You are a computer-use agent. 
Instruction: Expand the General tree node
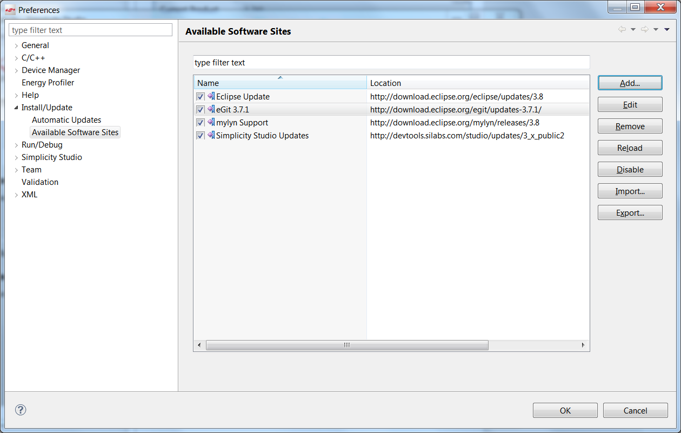(x=16, y=46)
